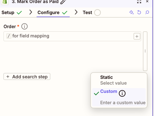Click the Shopify app icon

[5, 2]
